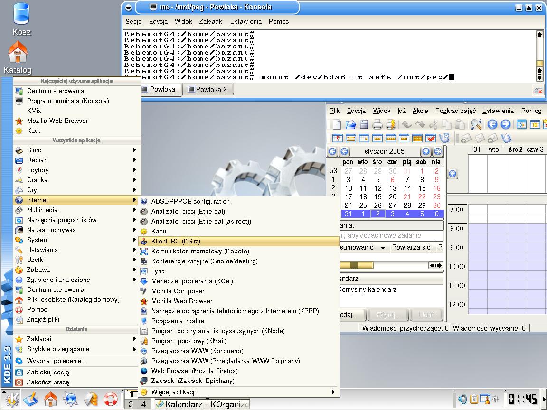The height and width of the screenshot is (410, 547).
Task: Switch to the List view icon in KOrganizer
Action: point(350,138)
